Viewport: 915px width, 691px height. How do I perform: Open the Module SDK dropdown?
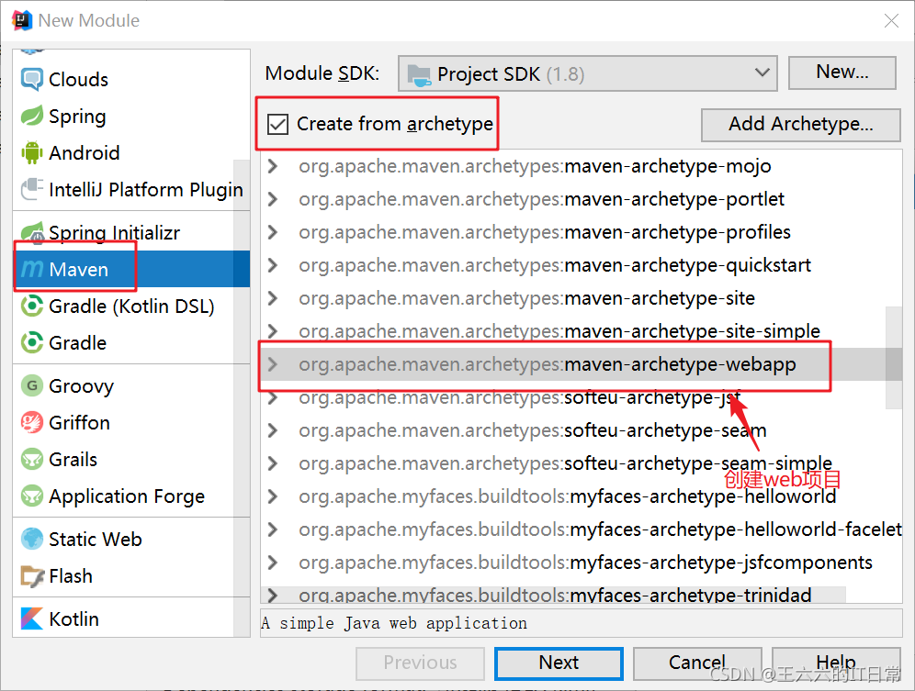point(588,73)
